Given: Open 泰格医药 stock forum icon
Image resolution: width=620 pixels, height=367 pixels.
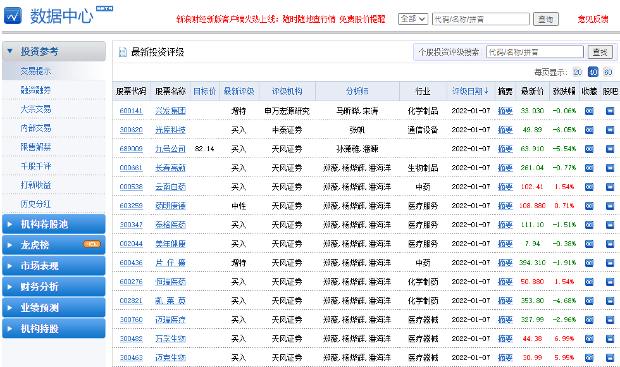Looking at the screenshot, I should tap(610, 225).
